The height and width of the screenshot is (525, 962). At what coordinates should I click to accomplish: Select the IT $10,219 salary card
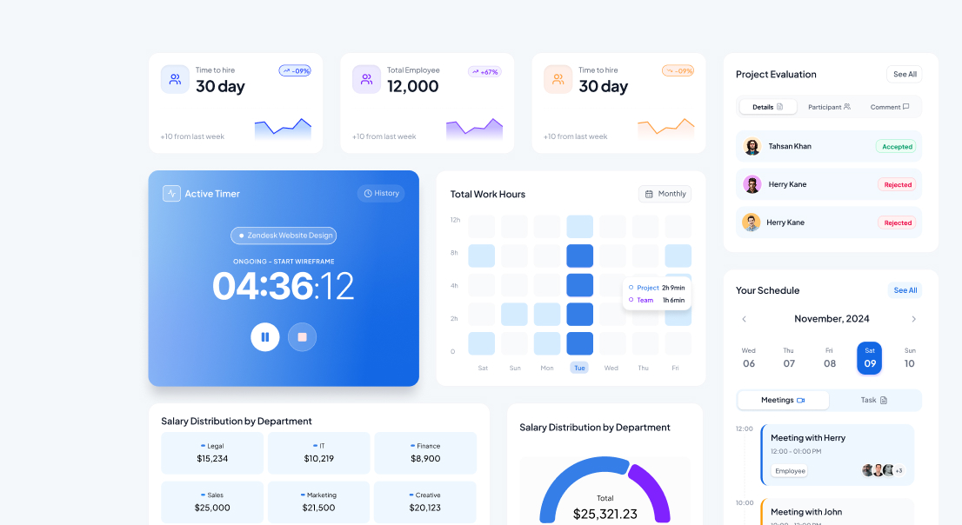pyautogui.click(x=319, y=453)
